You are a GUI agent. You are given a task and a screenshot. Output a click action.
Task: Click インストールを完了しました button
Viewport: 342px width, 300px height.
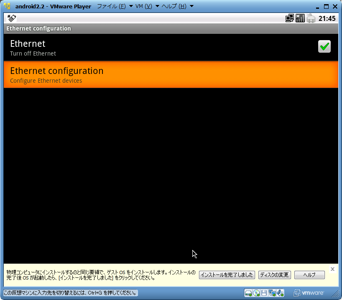pos(227,275)
